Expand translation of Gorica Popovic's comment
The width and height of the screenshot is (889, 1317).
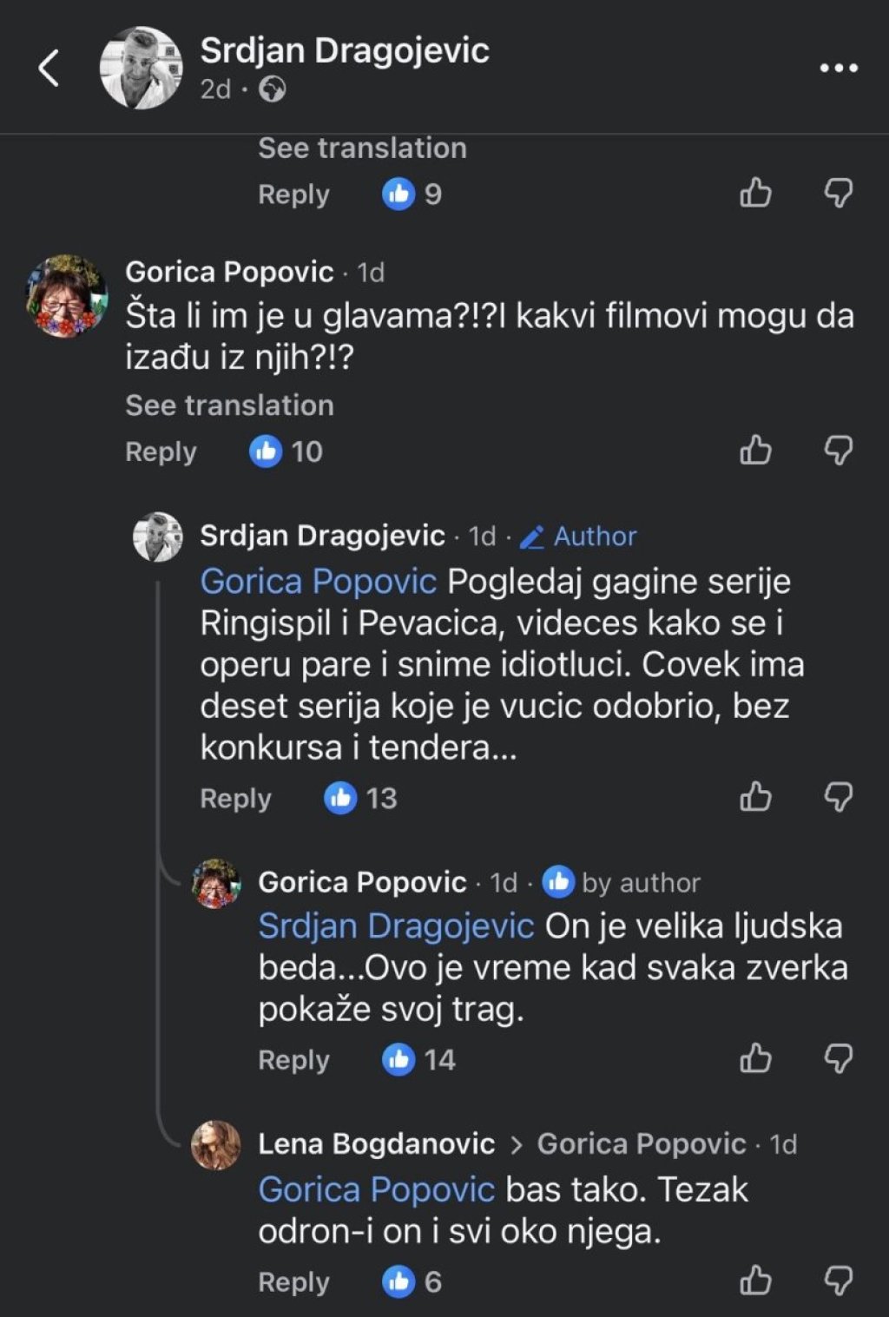[x=229, y=405]
